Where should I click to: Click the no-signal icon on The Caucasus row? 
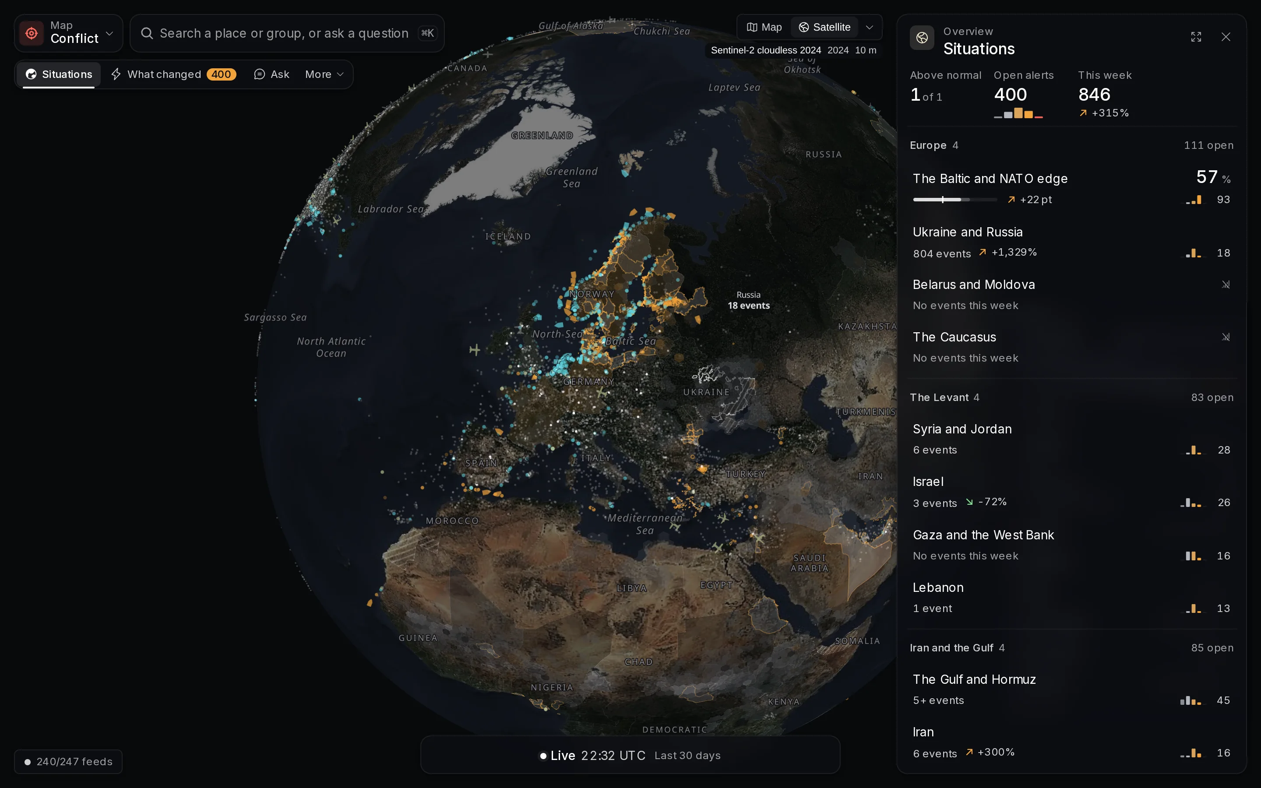(1226, 337)
